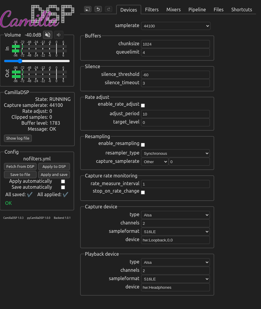Toggle enable_rate_adjust checkbox

[143, 105]
